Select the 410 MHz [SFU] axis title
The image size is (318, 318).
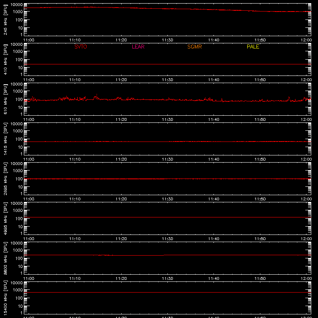pyautogui.click(x=5, y=60)
